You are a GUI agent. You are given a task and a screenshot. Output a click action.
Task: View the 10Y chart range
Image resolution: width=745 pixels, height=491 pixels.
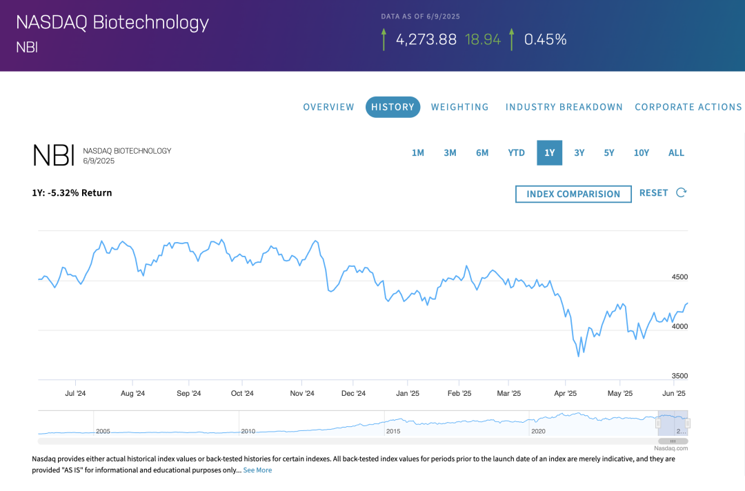[642, 153]
